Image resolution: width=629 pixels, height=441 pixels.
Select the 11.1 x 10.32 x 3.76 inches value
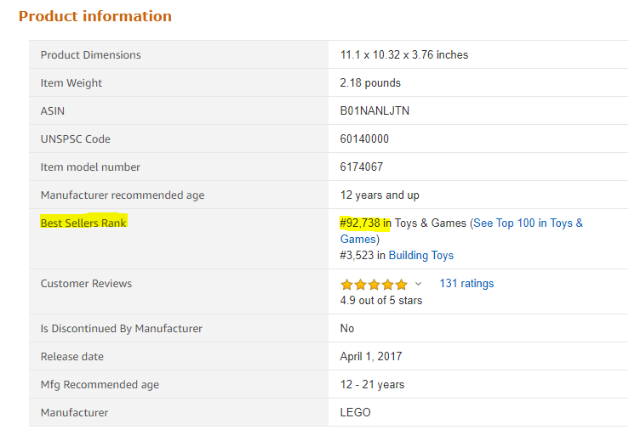404,55
